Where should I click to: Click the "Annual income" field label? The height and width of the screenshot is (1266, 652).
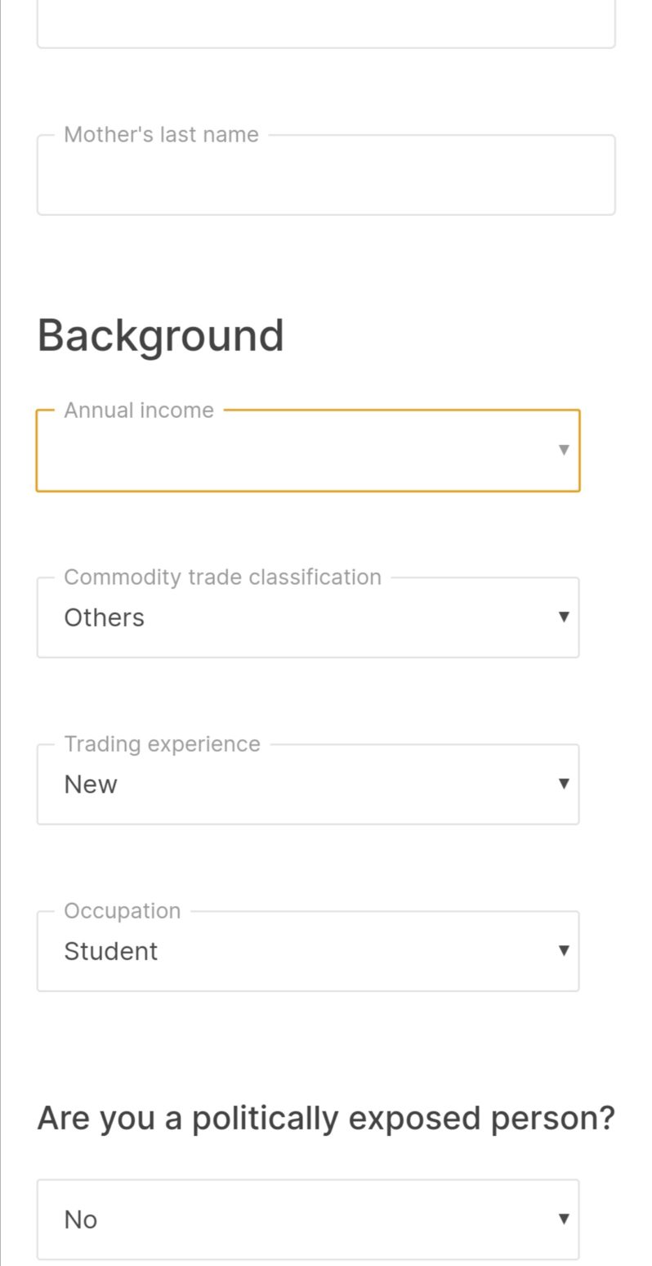point(139,411)
